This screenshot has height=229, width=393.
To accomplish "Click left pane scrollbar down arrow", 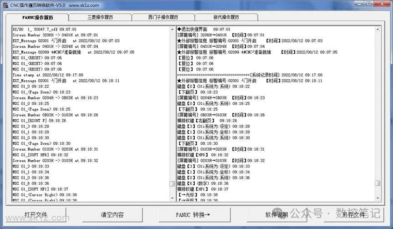I will (x=172, y=198).
